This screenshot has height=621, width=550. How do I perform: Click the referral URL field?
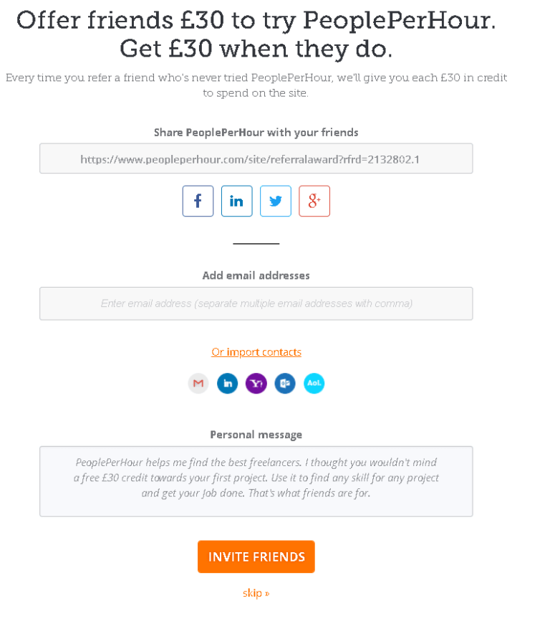coord(256,158)
